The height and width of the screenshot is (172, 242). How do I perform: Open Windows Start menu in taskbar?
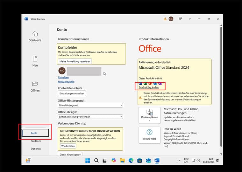[88, 161]
